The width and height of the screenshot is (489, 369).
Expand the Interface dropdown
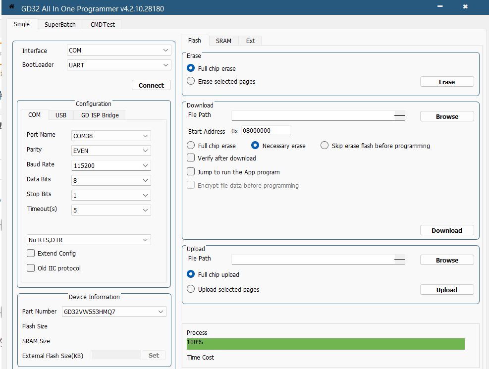point(119,50)
